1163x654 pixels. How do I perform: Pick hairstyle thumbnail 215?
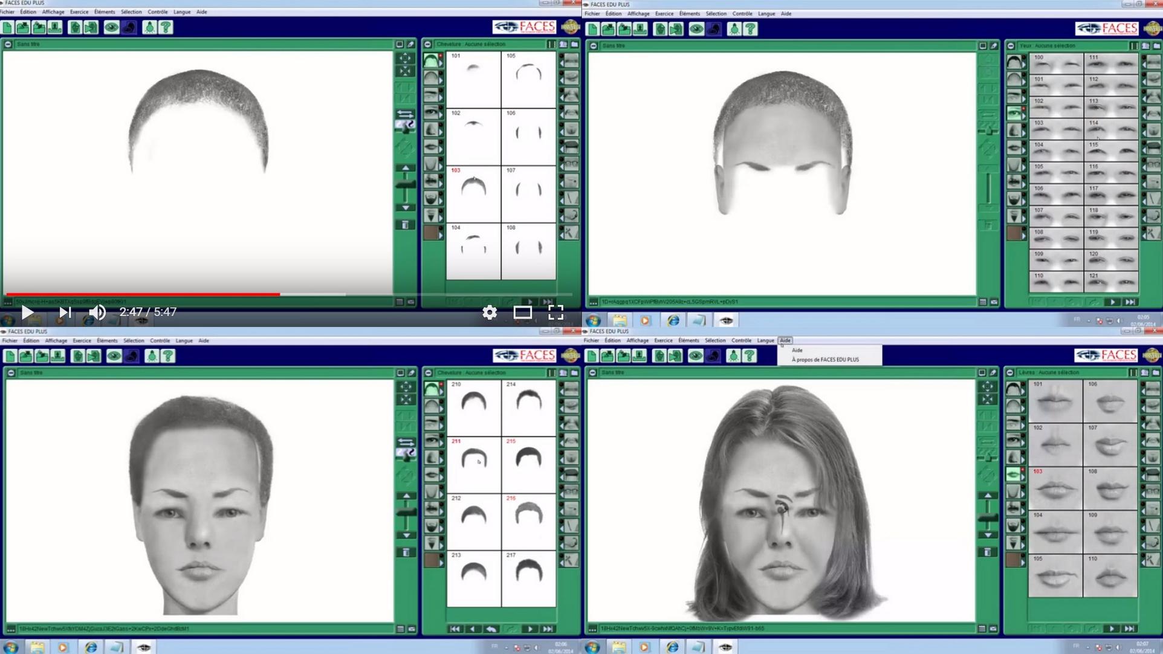tap(528, 461)
